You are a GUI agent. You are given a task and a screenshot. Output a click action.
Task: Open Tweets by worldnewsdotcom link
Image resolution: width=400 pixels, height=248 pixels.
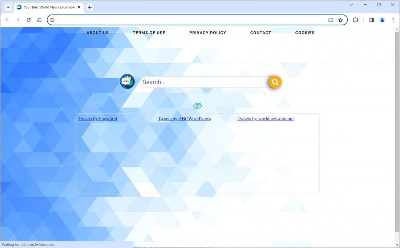pyautogui.click(x=266, y=118)
